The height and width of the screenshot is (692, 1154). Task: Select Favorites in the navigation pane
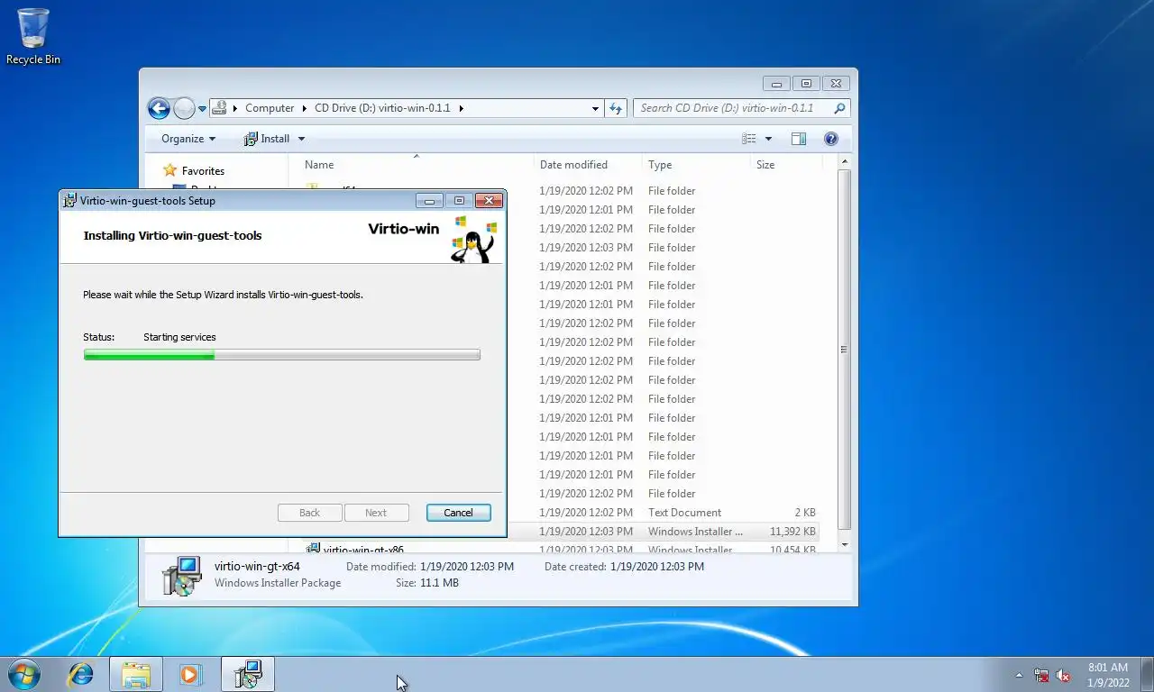[203, 170]
